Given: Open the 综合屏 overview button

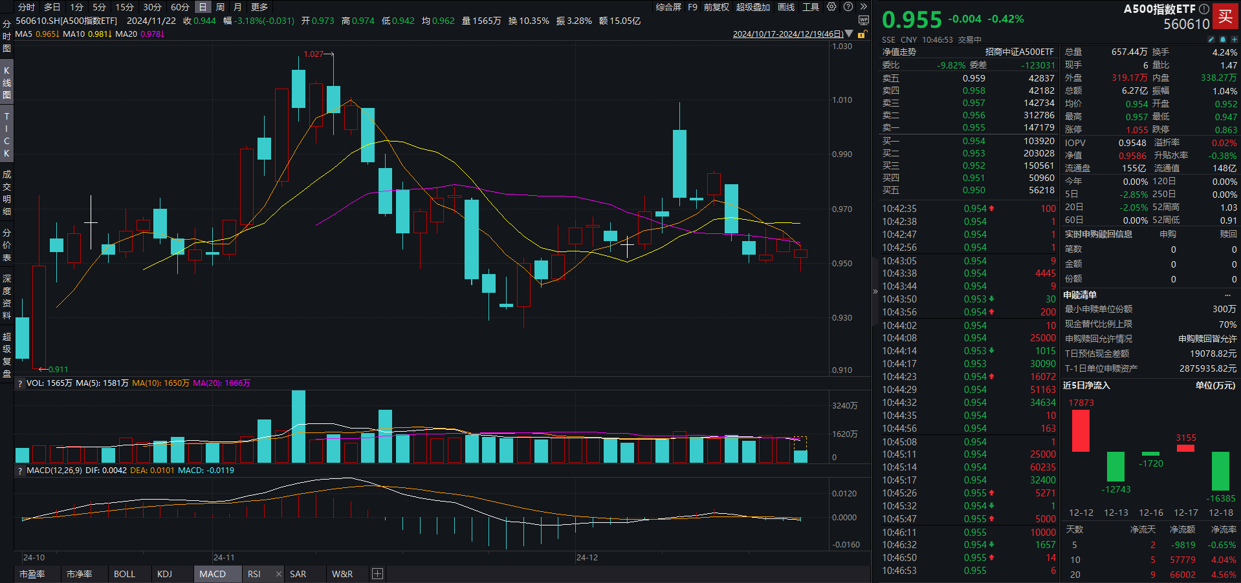Looking at the screenshot, I should tap(668, 7).
